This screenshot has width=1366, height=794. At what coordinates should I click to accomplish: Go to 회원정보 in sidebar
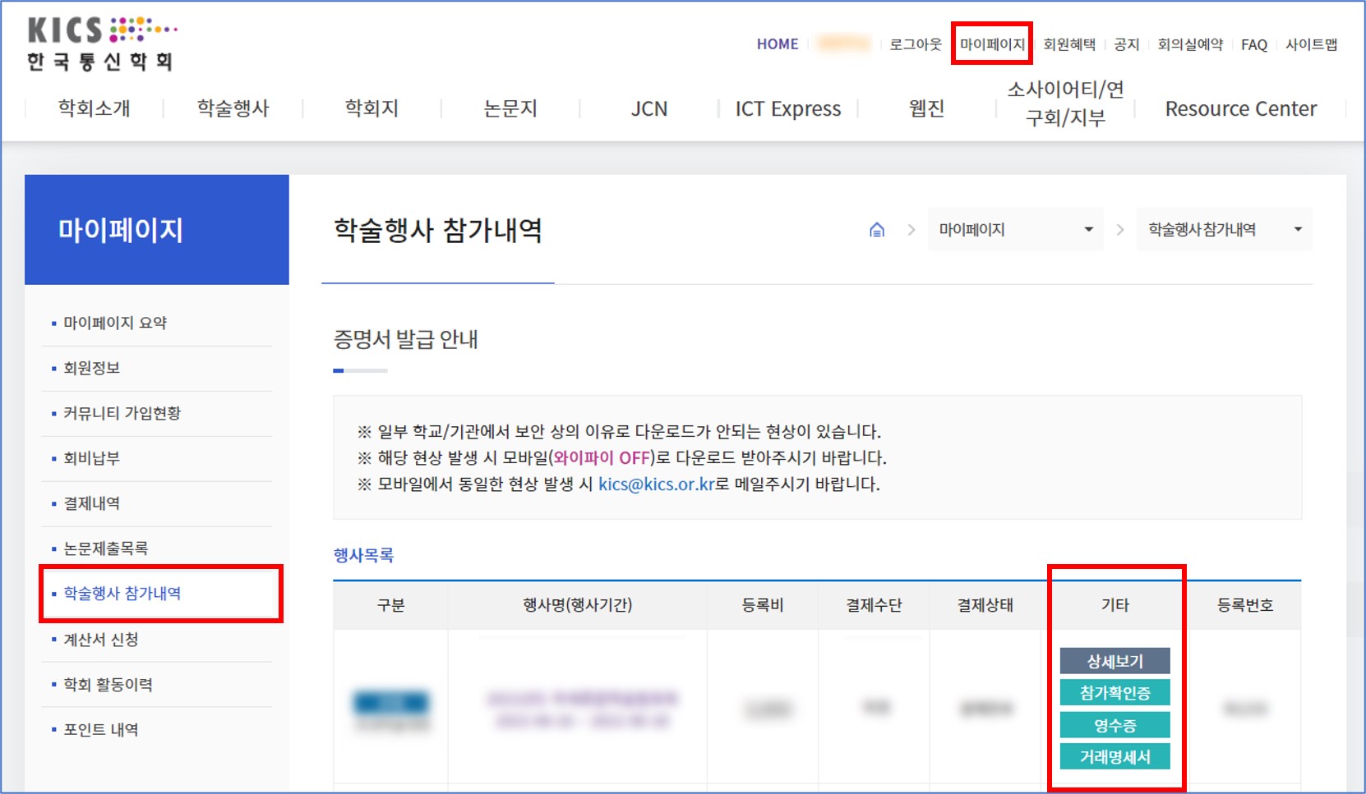(92, 368)
